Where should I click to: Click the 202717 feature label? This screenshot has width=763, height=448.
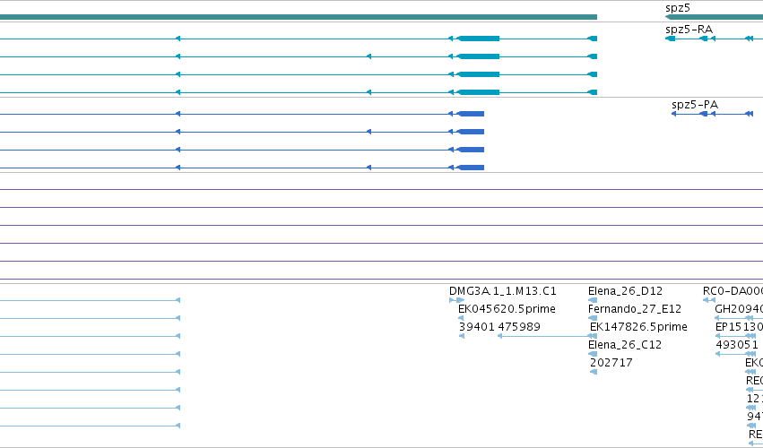[x=611, y=362]
